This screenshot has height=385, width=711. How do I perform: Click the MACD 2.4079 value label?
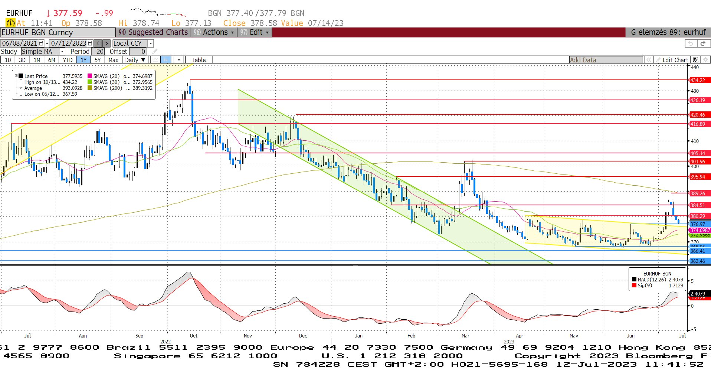click(699, 294)
